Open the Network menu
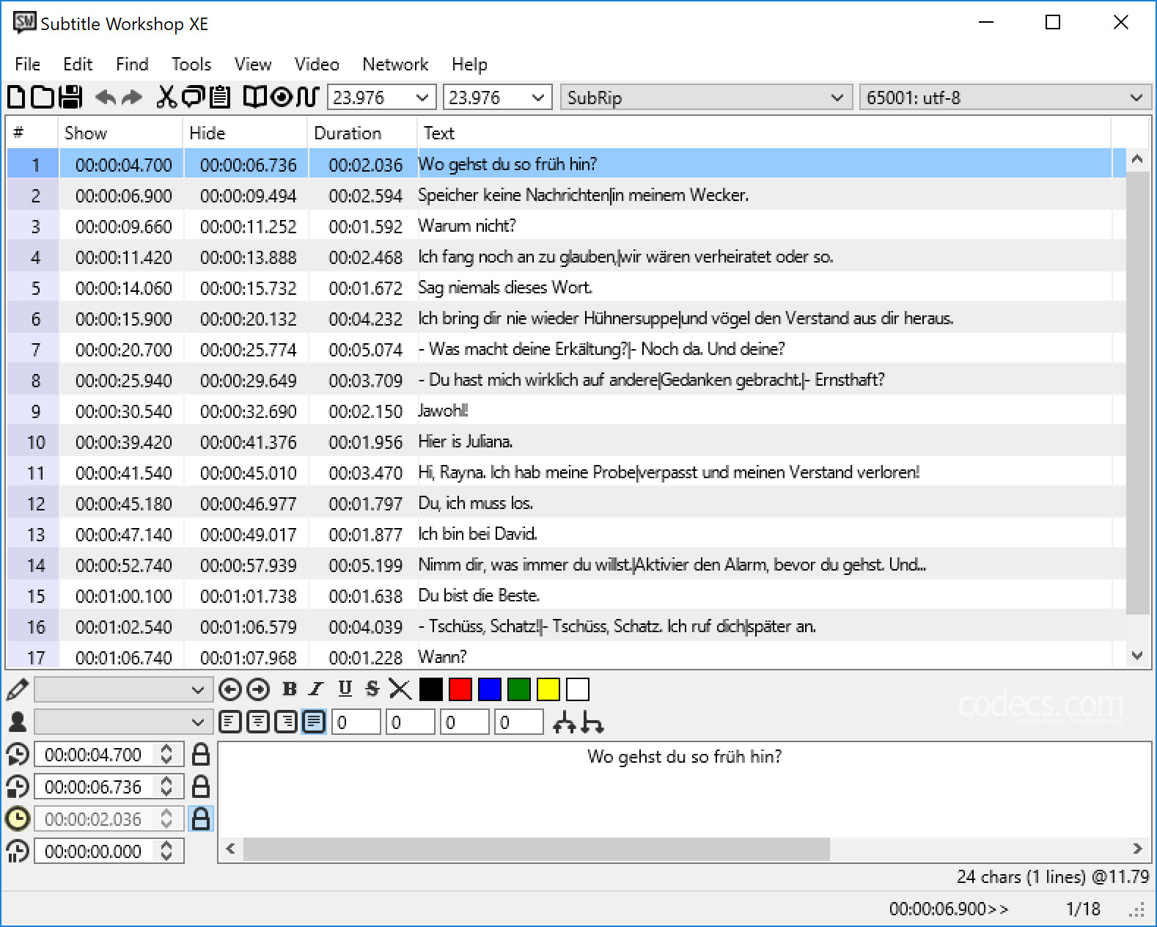Viewport: 1157px width, 927px height. point(395,65)
